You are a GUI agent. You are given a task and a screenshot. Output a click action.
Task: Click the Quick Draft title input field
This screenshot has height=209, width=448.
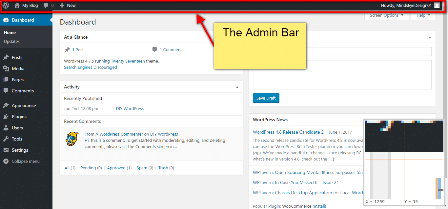click(342, 51)
